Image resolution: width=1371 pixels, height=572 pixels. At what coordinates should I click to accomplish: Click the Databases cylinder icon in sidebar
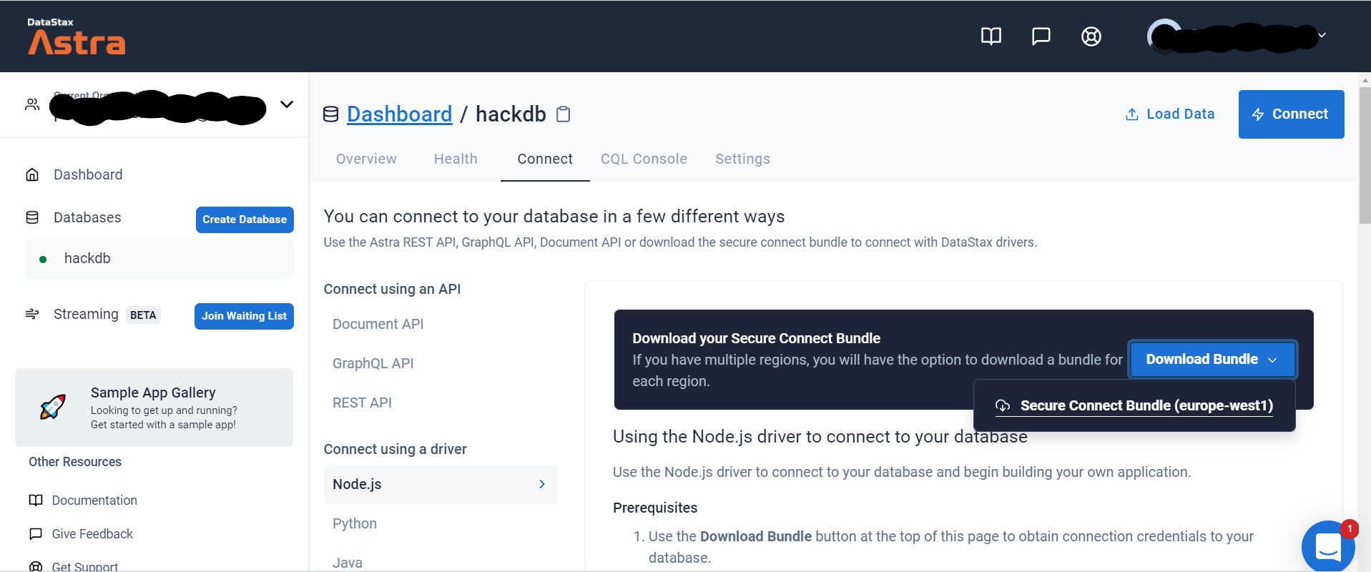pos(32,217)
